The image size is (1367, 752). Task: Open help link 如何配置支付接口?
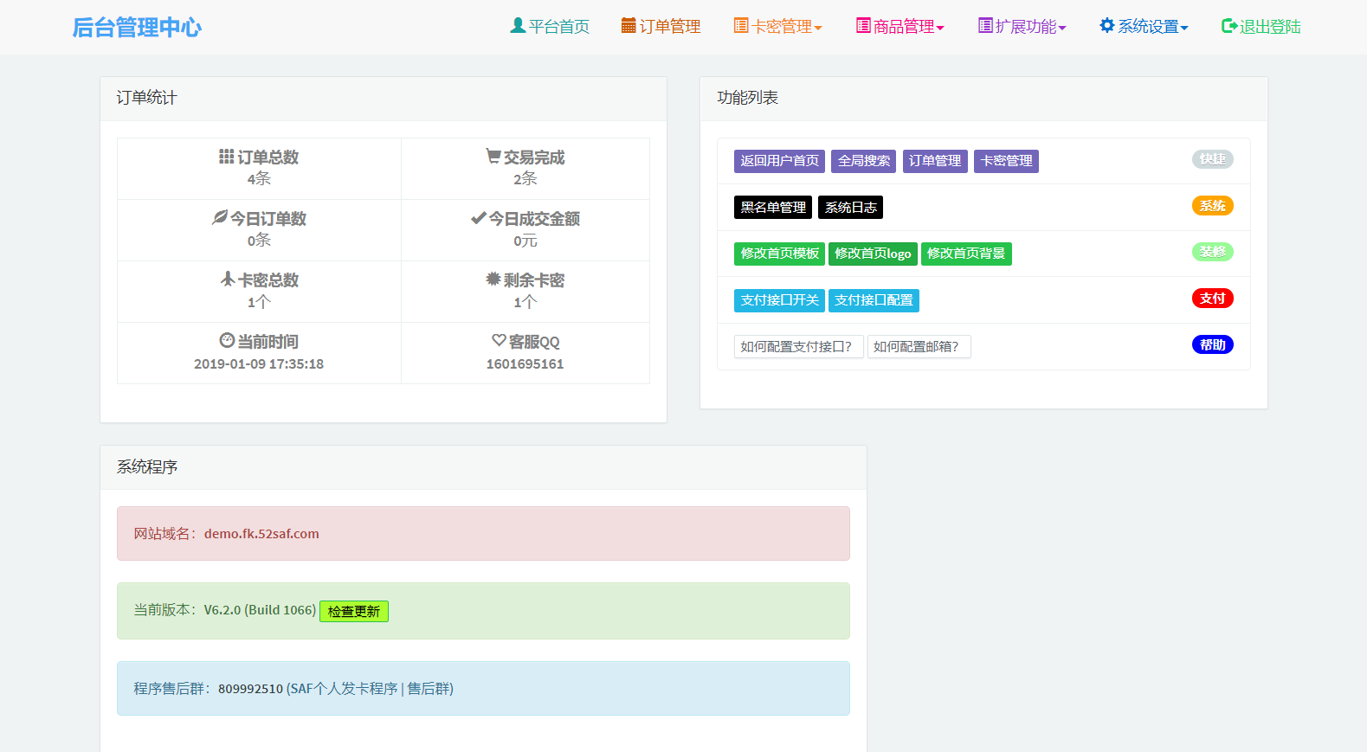click(798, 347)
